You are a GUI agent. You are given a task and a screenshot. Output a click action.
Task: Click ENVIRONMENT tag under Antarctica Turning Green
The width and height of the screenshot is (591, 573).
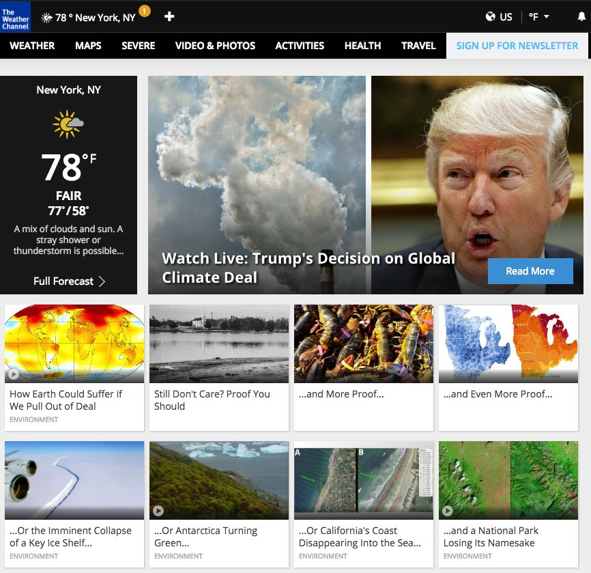[x=178, y=556]
